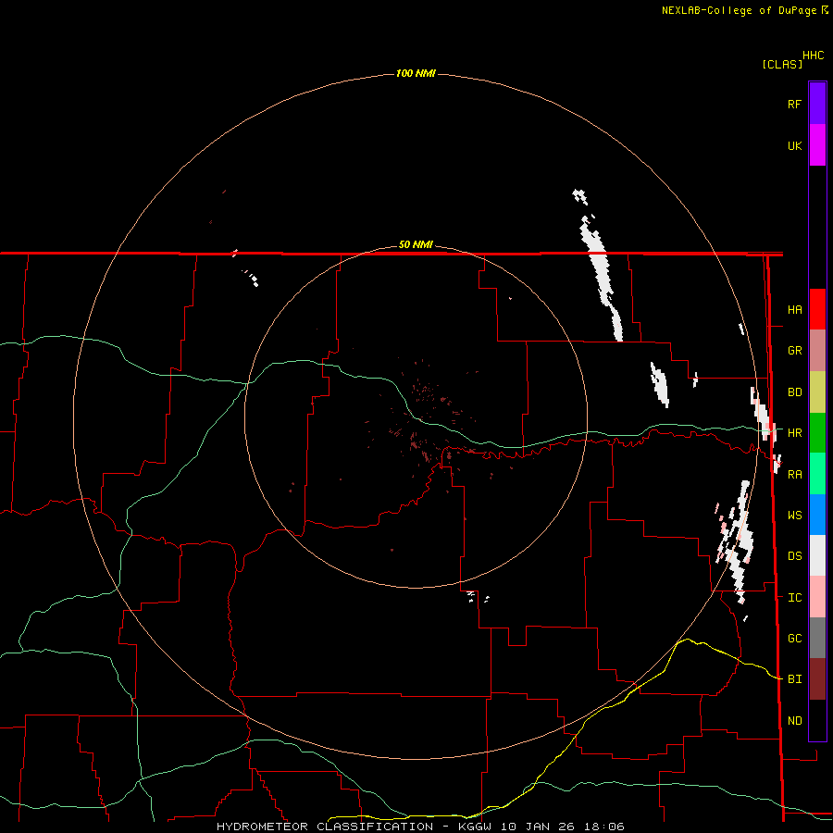Click the WS legend label
This screenshot has height=833, width=833.
pyautogui.click(x=794, y=516)
